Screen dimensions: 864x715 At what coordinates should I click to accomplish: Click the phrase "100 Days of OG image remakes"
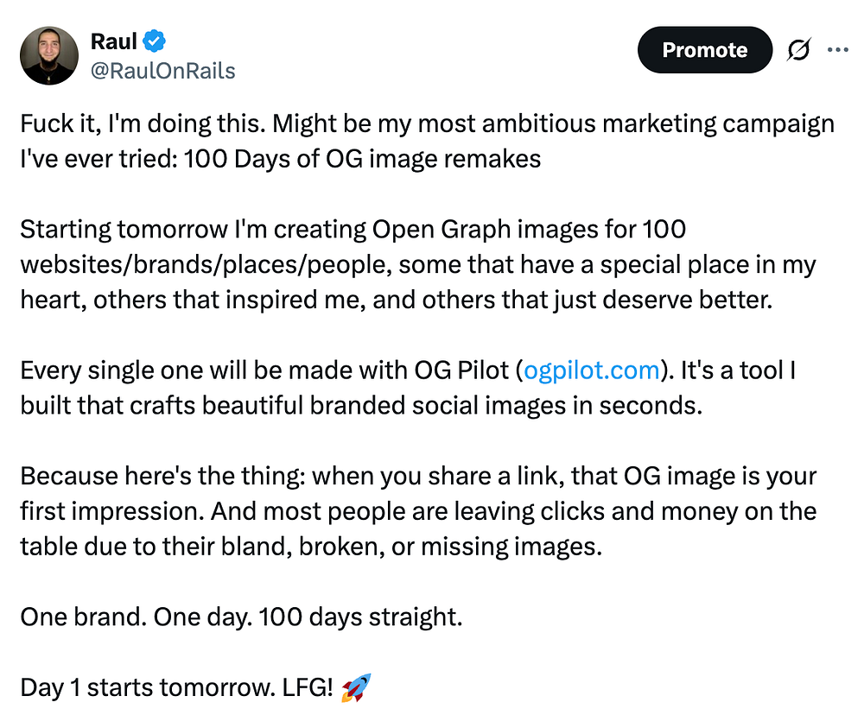(x=363, y=160)
